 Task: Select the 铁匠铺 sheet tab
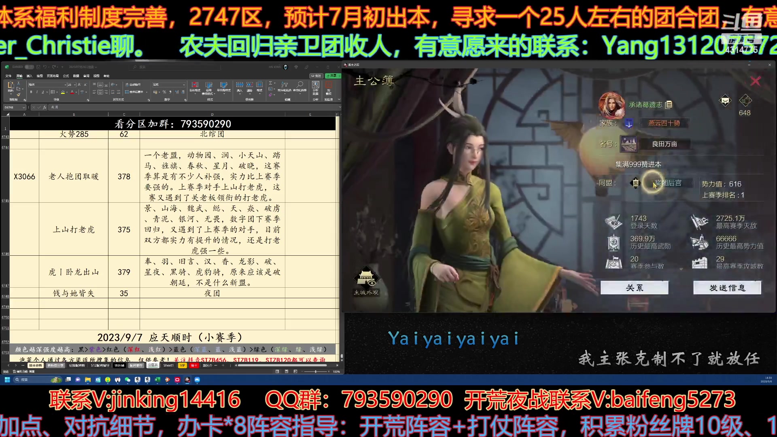coord(119,365)
